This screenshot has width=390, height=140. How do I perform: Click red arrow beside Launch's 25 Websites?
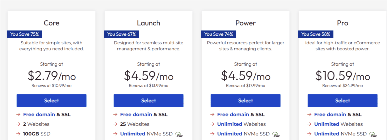115,124
